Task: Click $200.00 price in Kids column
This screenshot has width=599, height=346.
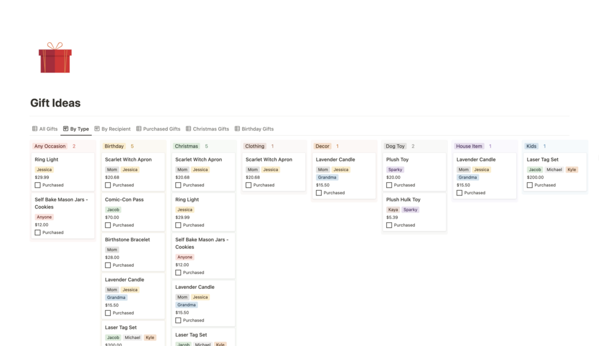Action: click(535, 177)
